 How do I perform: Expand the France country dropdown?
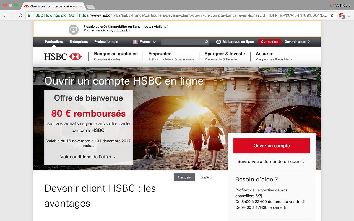tap(144, 42)
